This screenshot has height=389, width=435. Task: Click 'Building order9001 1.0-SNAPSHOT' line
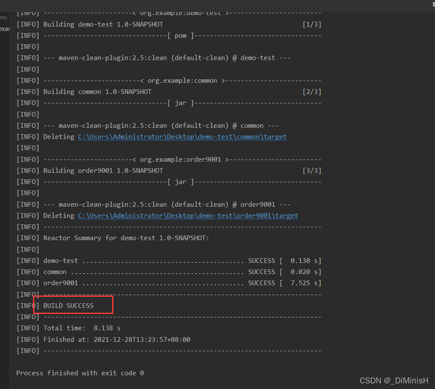[90, 171]
